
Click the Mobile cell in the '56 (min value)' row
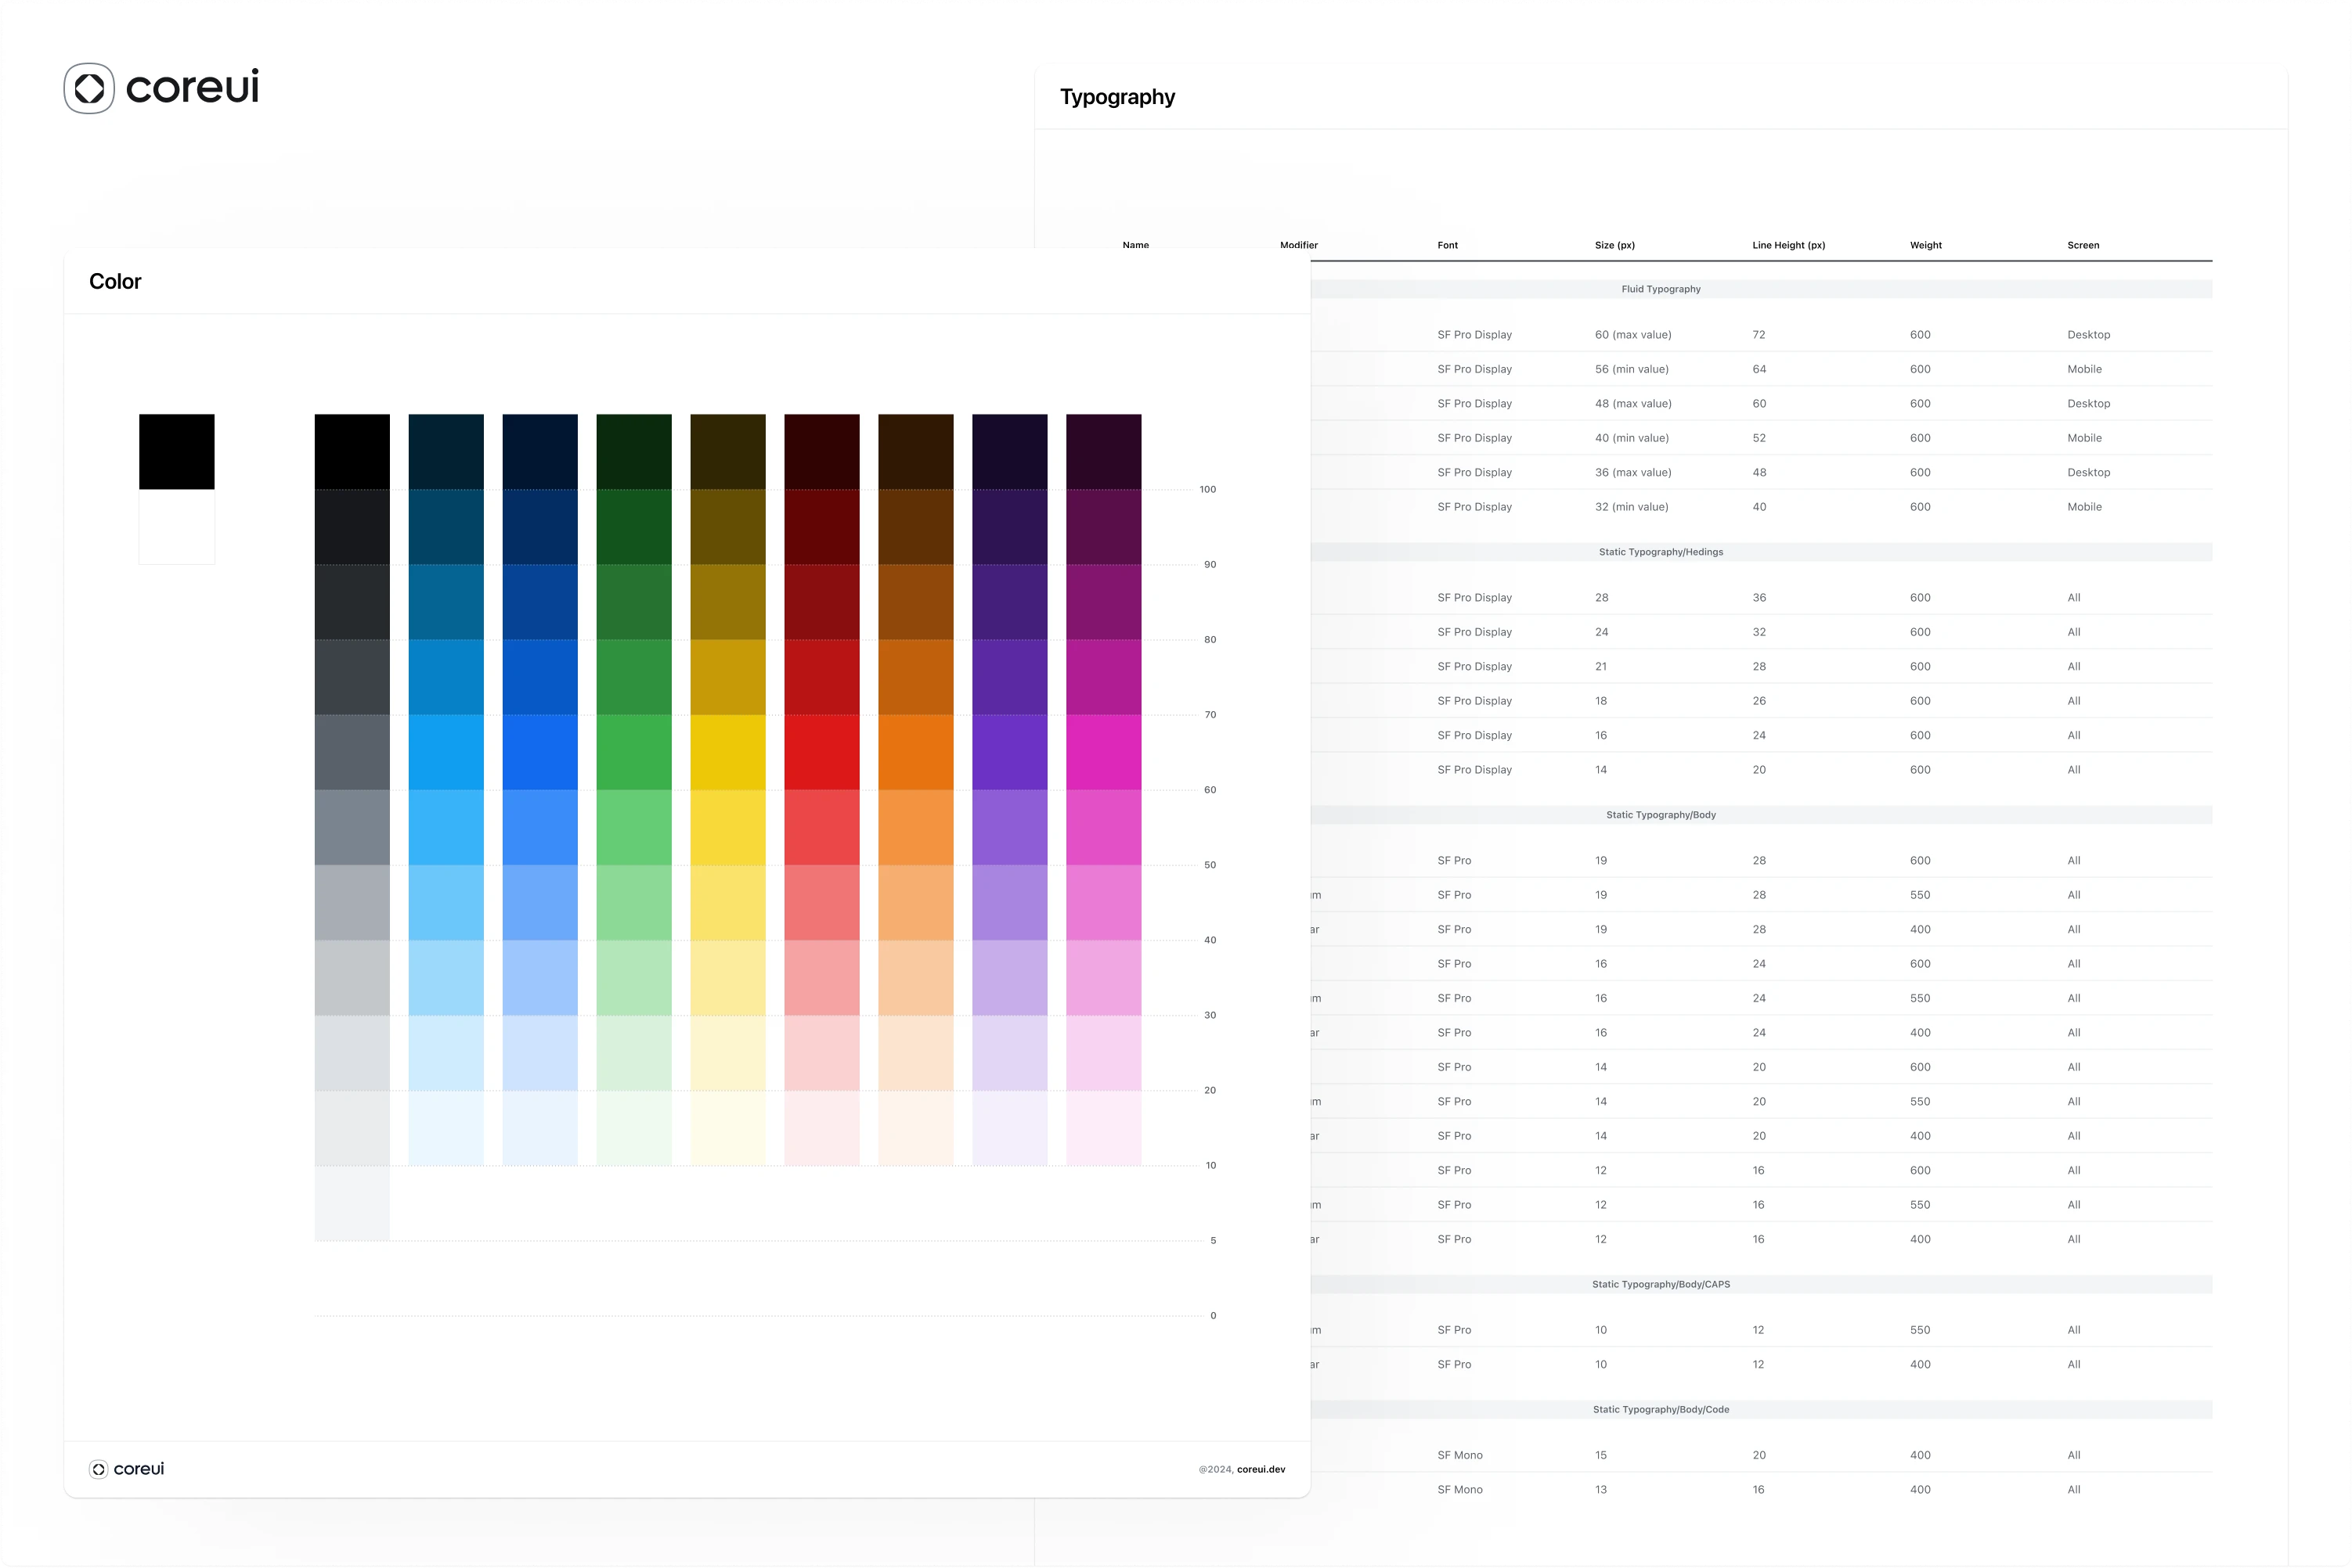coord(2084,369)
